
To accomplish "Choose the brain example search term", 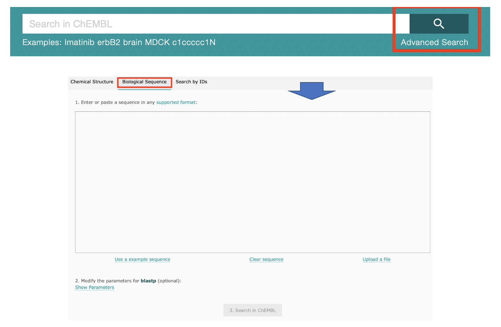I will point(132,42).
